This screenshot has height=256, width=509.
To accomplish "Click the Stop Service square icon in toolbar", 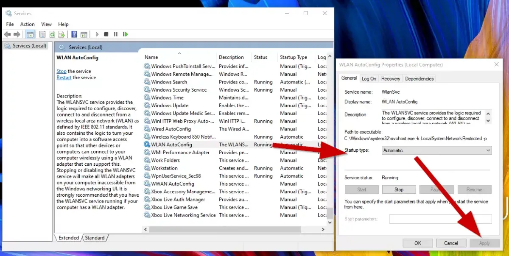I will click(x=106, y=34).
